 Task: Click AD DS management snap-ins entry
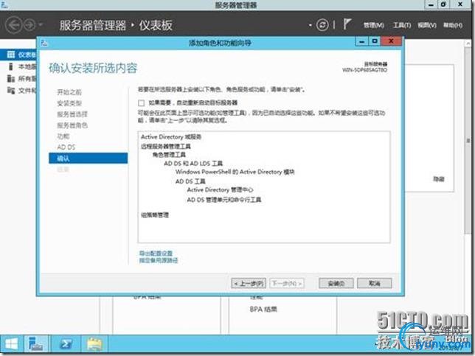tap(224, 200)
